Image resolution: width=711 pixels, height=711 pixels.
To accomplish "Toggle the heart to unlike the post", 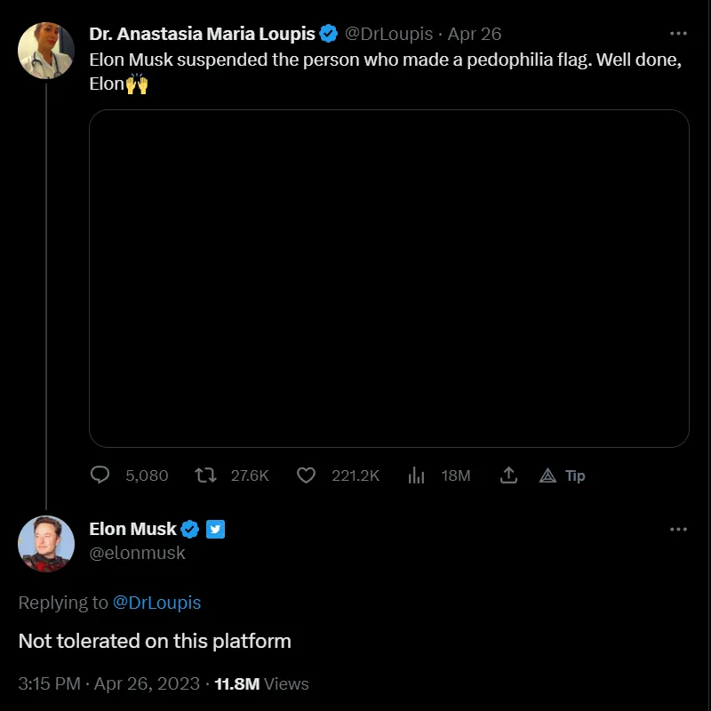I will 306,475.
